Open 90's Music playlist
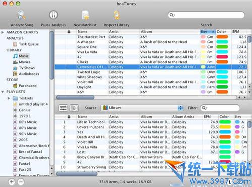Viewport: 252px width, 187px height. [25, 134]
